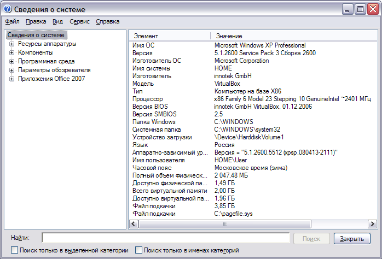Click the horizontal scrollbar right arrow
The height and width of the screenshot is (259, 382).
tap(372, 224)
